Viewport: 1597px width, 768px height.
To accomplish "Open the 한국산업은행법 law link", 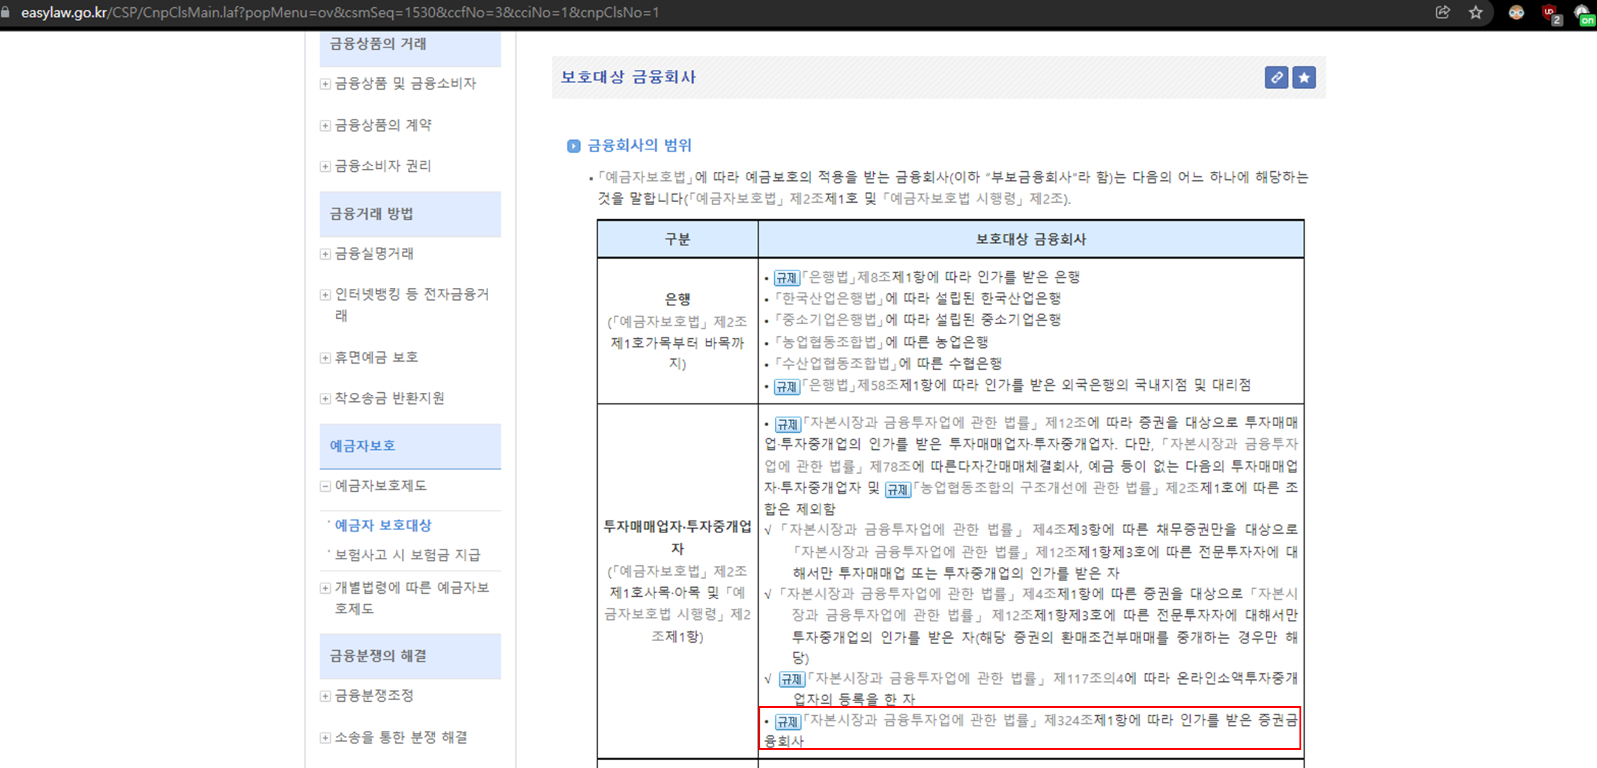I will (x=829, y=299).
